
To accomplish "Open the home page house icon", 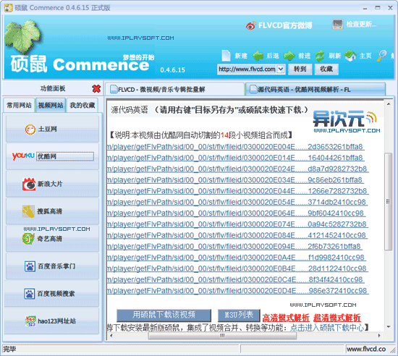I will (x=350, y=56).
